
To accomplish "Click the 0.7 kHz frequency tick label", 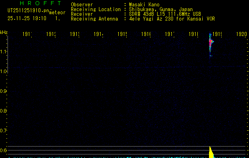I will click(x=3, y=131).
